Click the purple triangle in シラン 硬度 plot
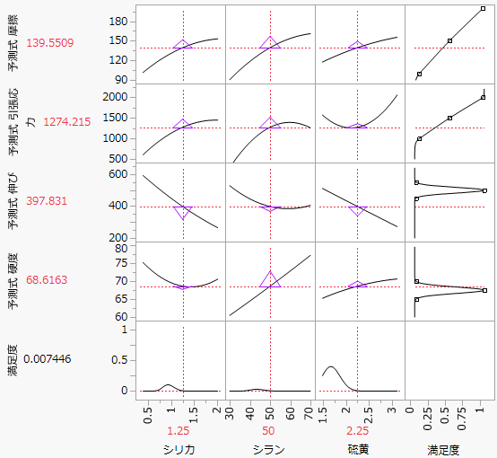The width and height of the screenshot is (497, 458). click(270, 279)
